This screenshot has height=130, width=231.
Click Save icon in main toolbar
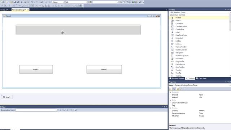click(x=14, y=2)
